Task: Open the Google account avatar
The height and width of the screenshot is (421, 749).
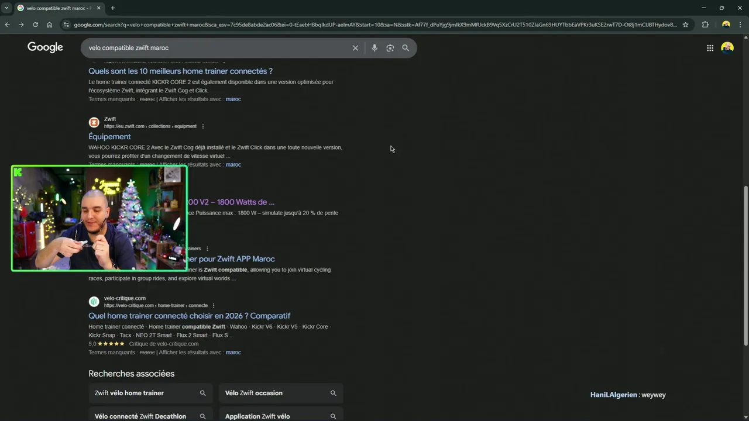Action: coord(727,48)
